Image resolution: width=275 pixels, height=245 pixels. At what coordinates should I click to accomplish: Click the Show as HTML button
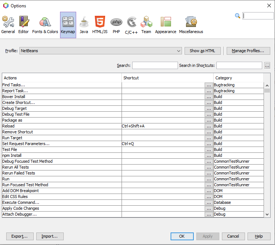tap(202, 51)
